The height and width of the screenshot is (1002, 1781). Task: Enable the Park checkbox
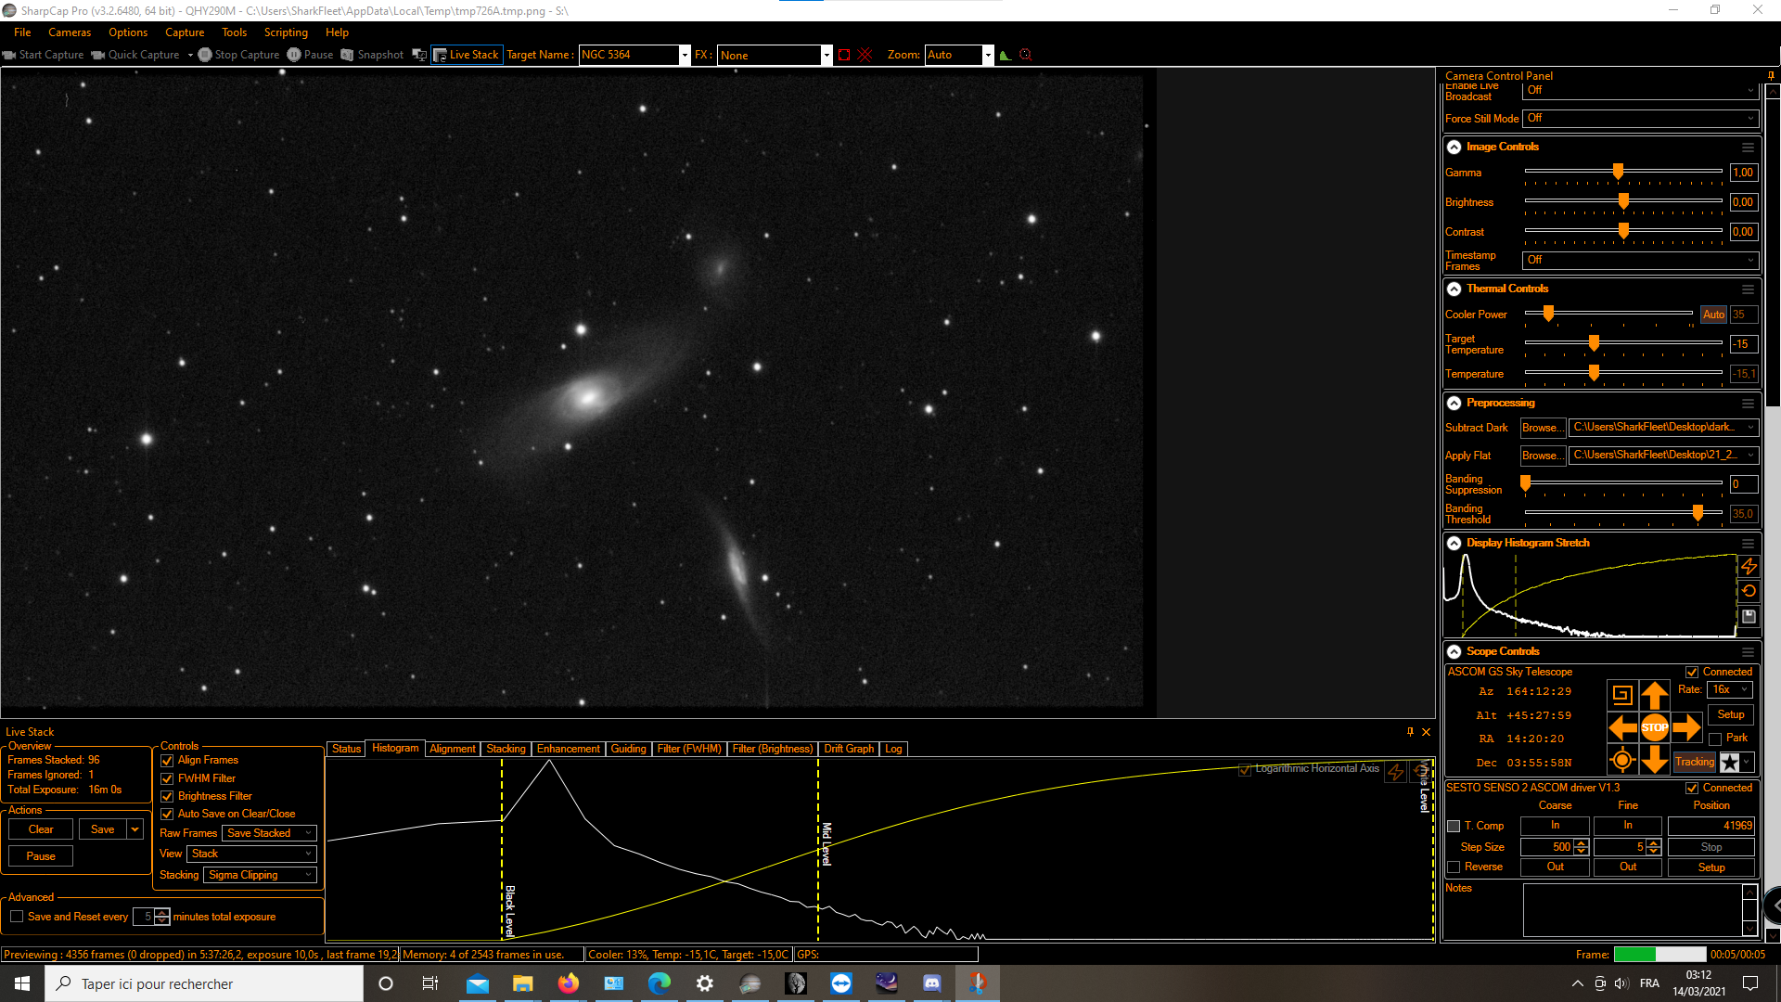pos(1715,739)
